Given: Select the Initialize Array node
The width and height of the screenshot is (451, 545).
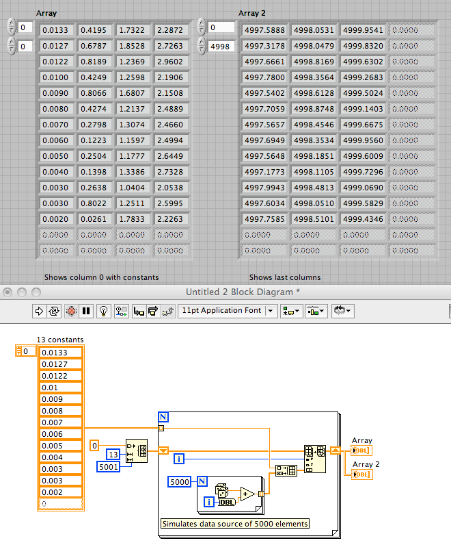Looking at the screenshot, I should tap(137, 451).
